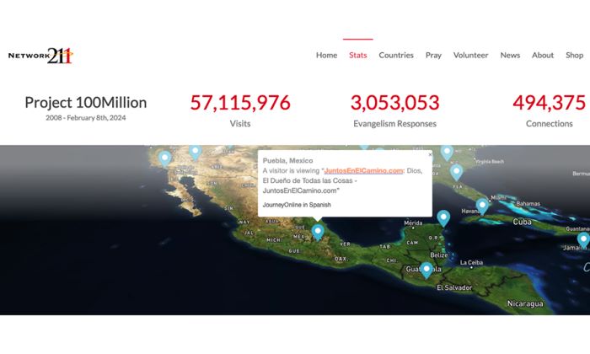
Task: Click the Visits label
Action: click(x=240, y=124)
